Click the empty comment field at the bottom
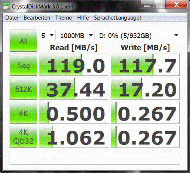This screenshot has height=173, width=190. [x=95, y=159]
